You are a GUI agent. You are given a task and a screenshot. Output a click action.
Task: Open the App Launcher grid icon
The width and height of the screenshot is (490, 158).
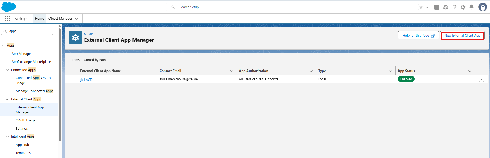7,18
